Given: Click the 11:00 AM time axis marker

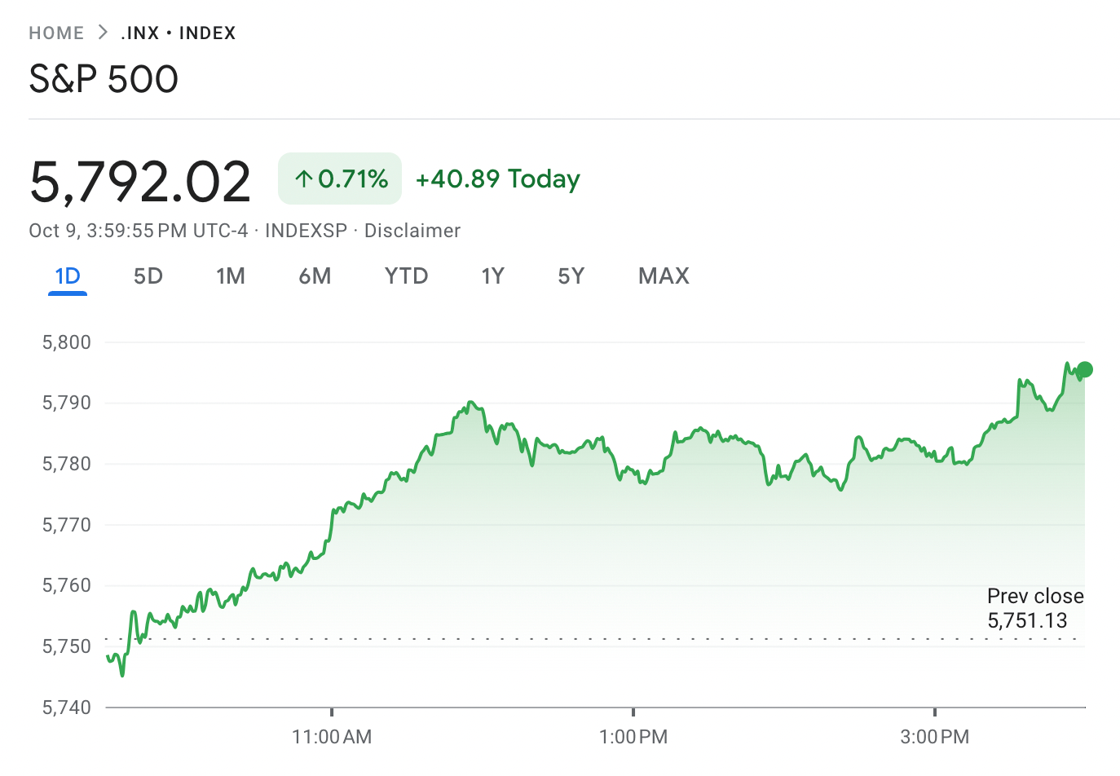Looking at the screenshot, I should 332,737.
